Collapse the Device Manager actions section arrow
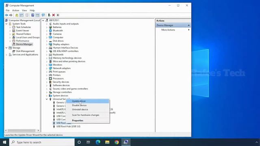This screenshot has width=260, height=146. (188, 25)
